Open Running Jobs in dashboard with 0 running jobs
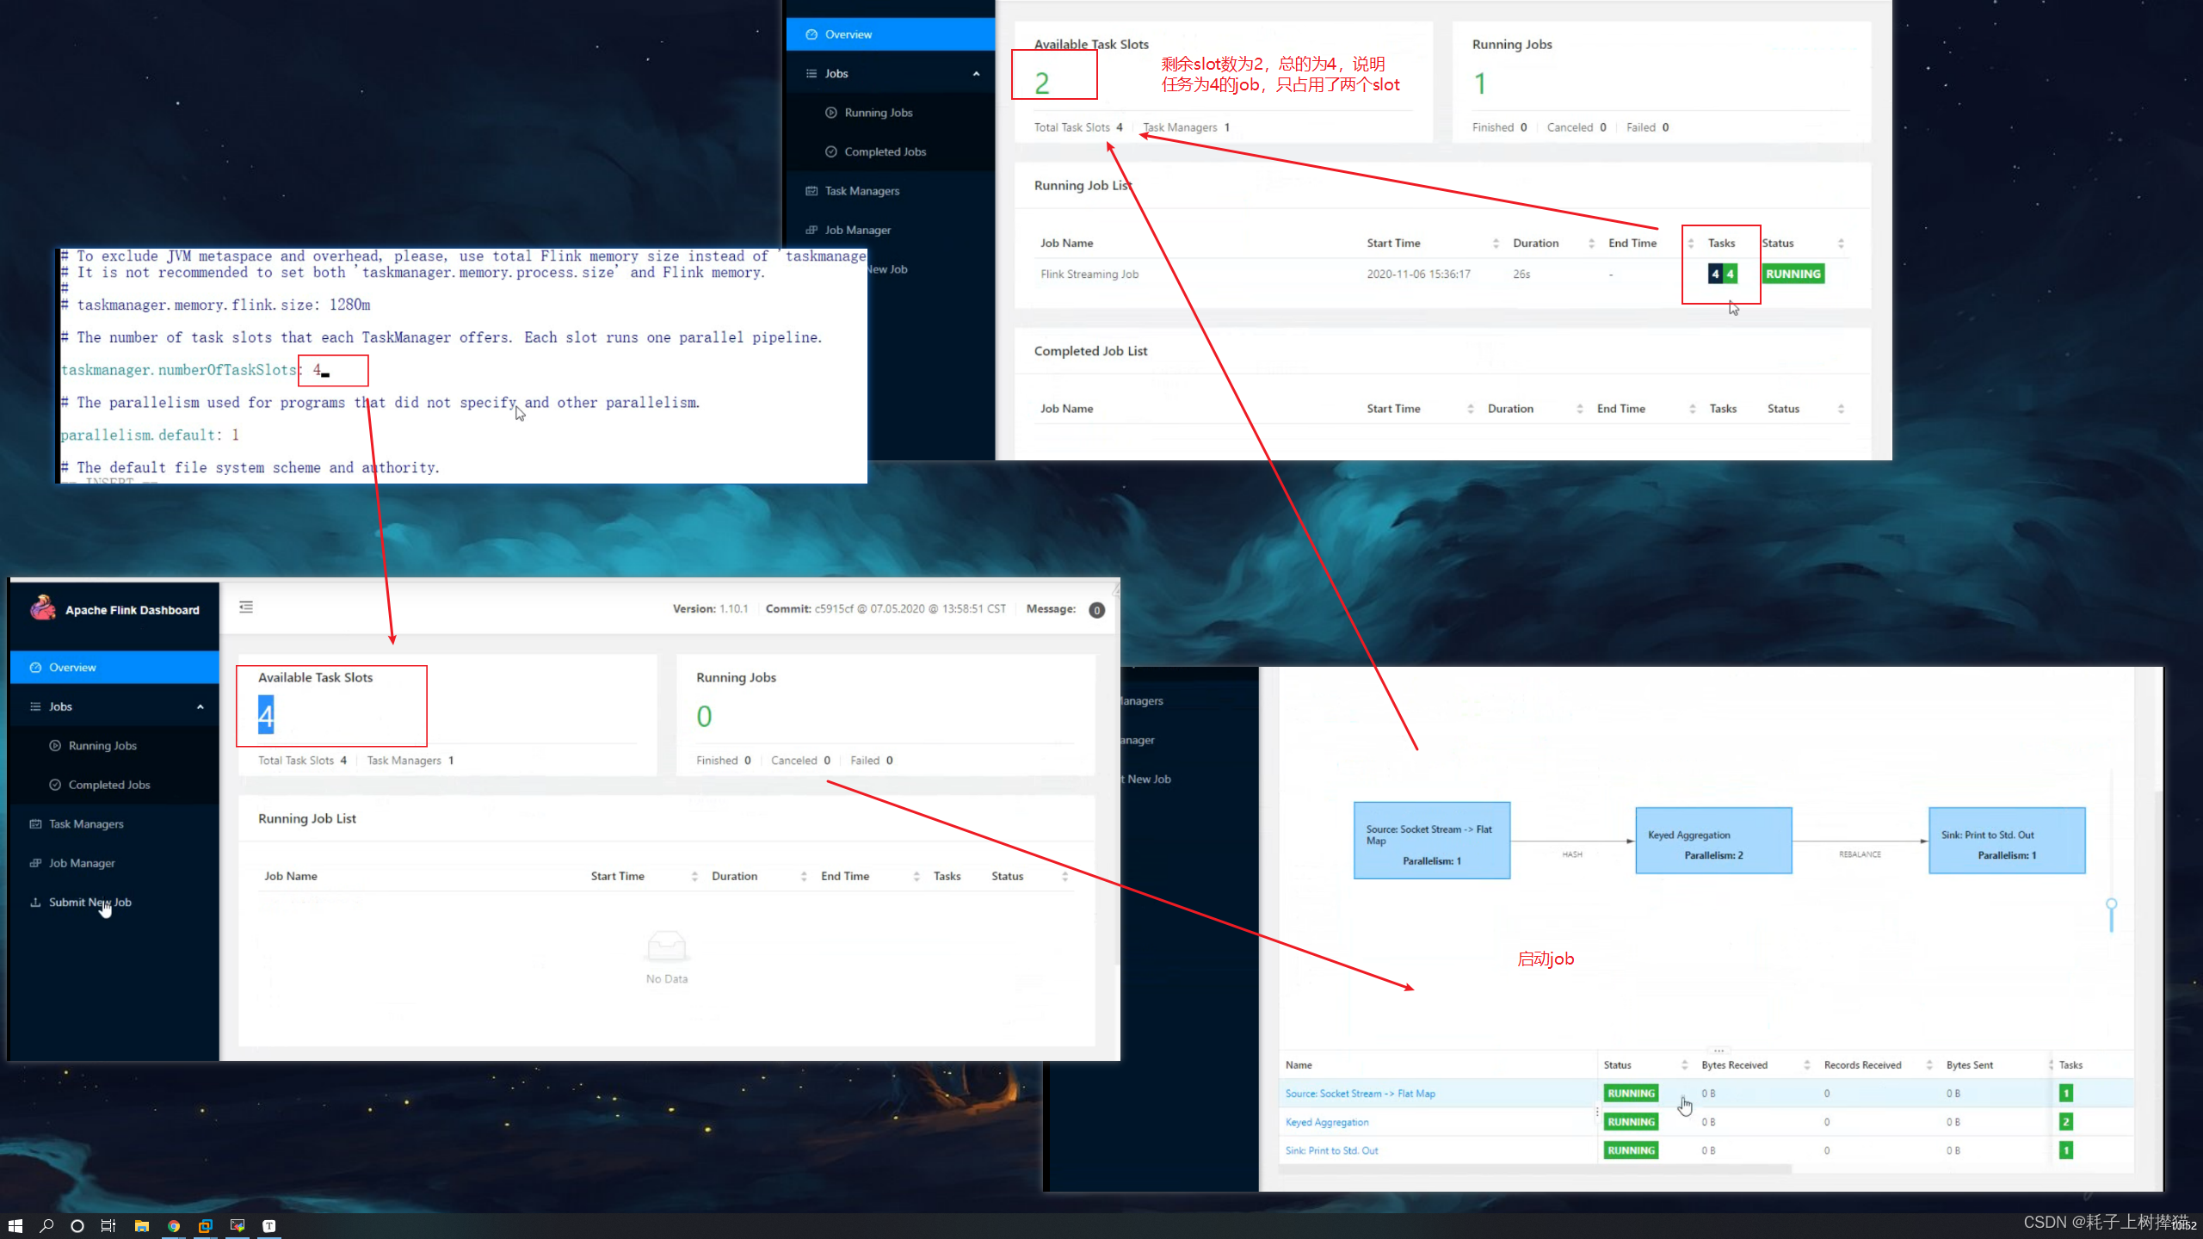Viewport: 2203px width, 1239px height. pos(102,746)
